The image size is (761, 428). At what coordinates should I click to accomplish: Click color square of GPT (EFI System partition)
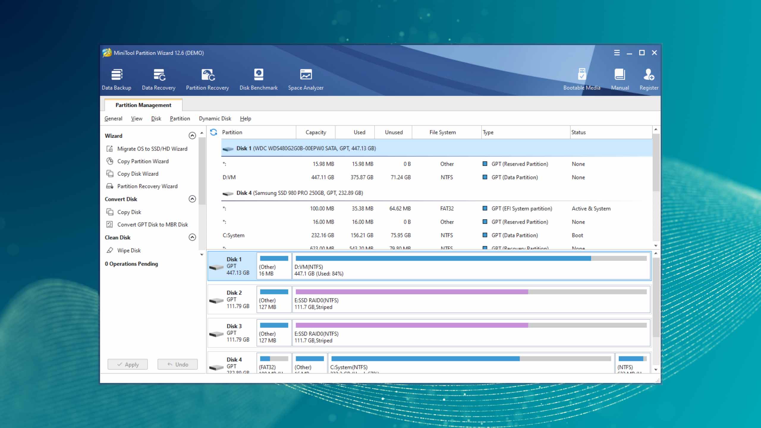485,208
